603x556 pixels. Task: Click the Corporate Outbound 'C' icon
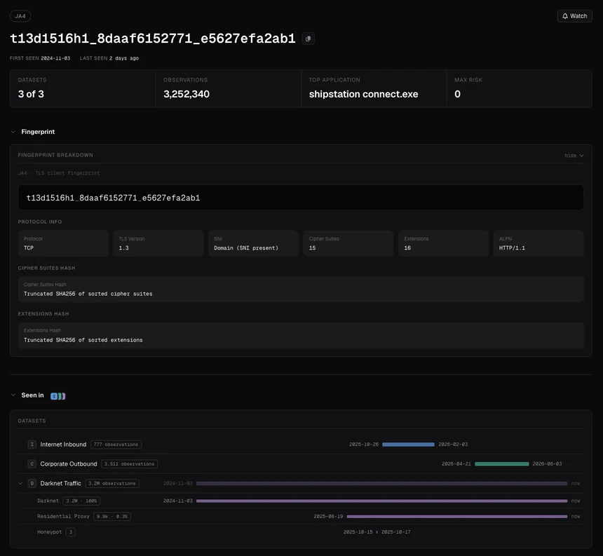pyautogui.click(x=32, y=464)
